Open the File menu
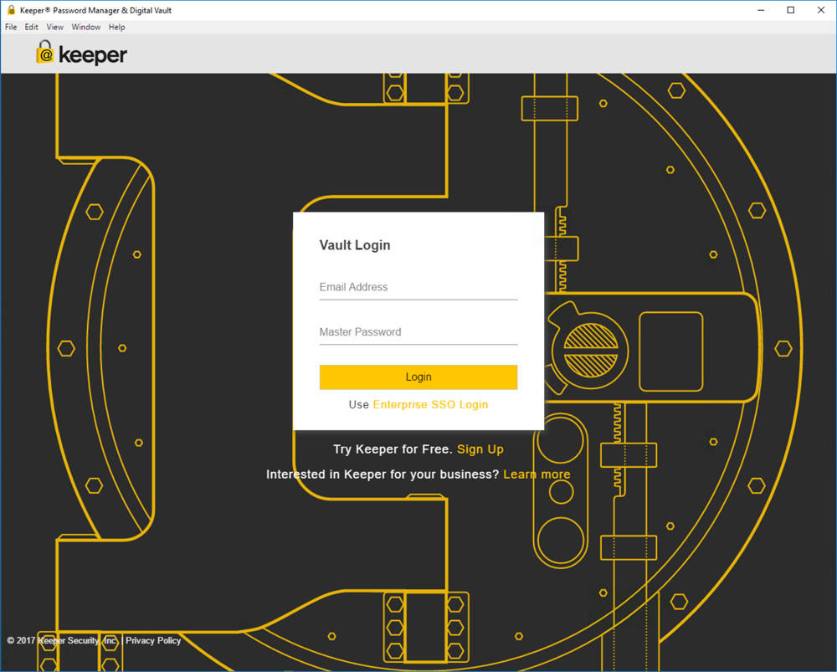 click(x=11, y=27)
